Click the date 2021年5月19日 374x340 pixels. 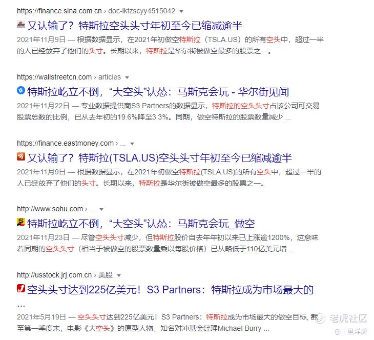pos(41,317)
